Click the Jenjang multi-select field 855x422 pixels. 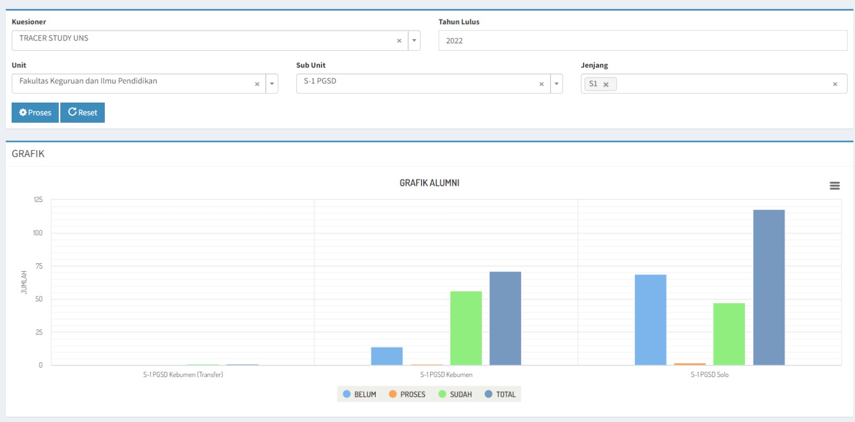(x=721, y=84)
